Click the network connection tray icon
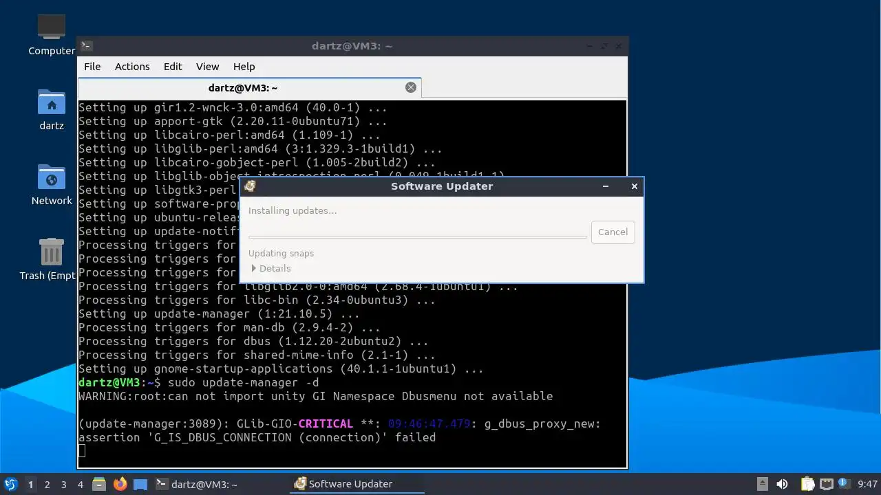881x495 pixels. [x=827, y=484]
